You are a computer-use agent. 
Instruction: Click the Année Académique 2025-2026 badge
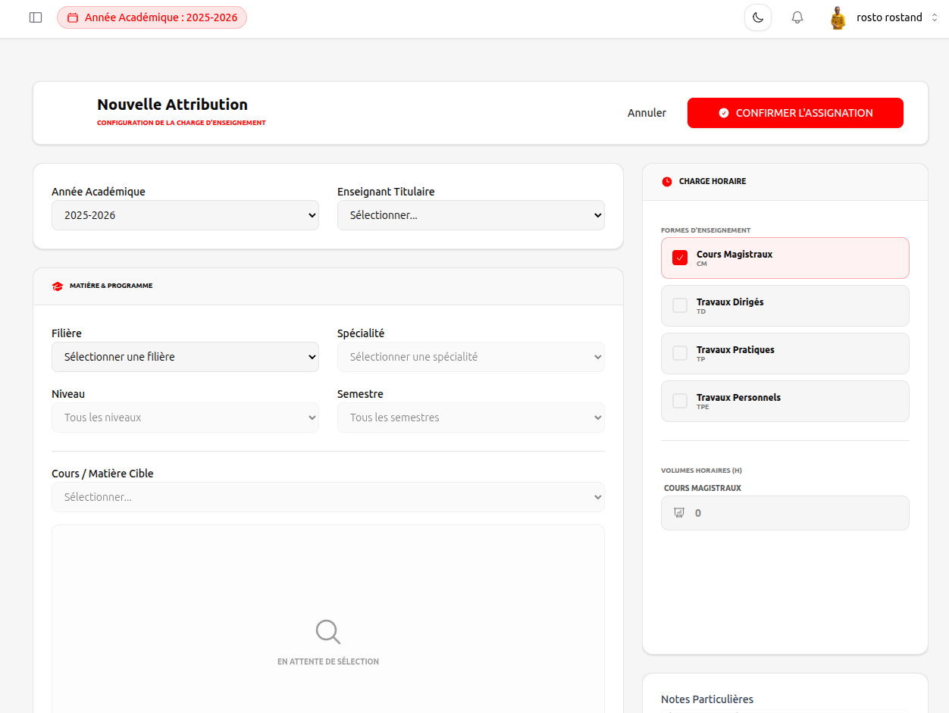coord(152,17)
